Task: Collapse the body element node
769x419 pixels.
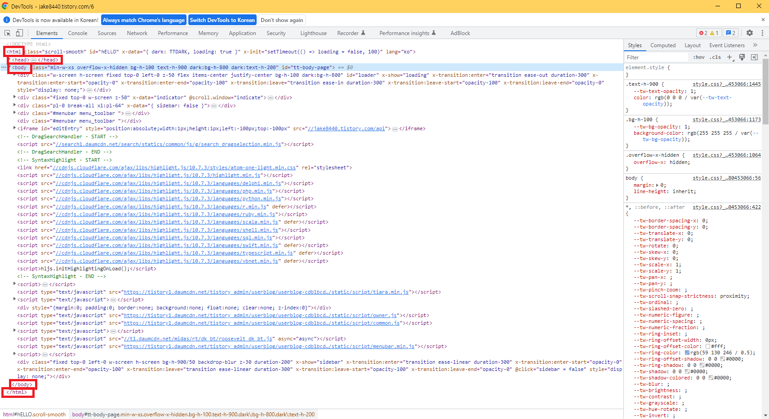Action: 9,67
